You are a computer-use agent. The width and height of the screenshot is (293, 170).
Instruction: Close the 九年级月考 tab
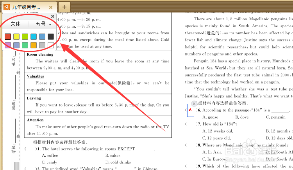click(x=51, y=7)
